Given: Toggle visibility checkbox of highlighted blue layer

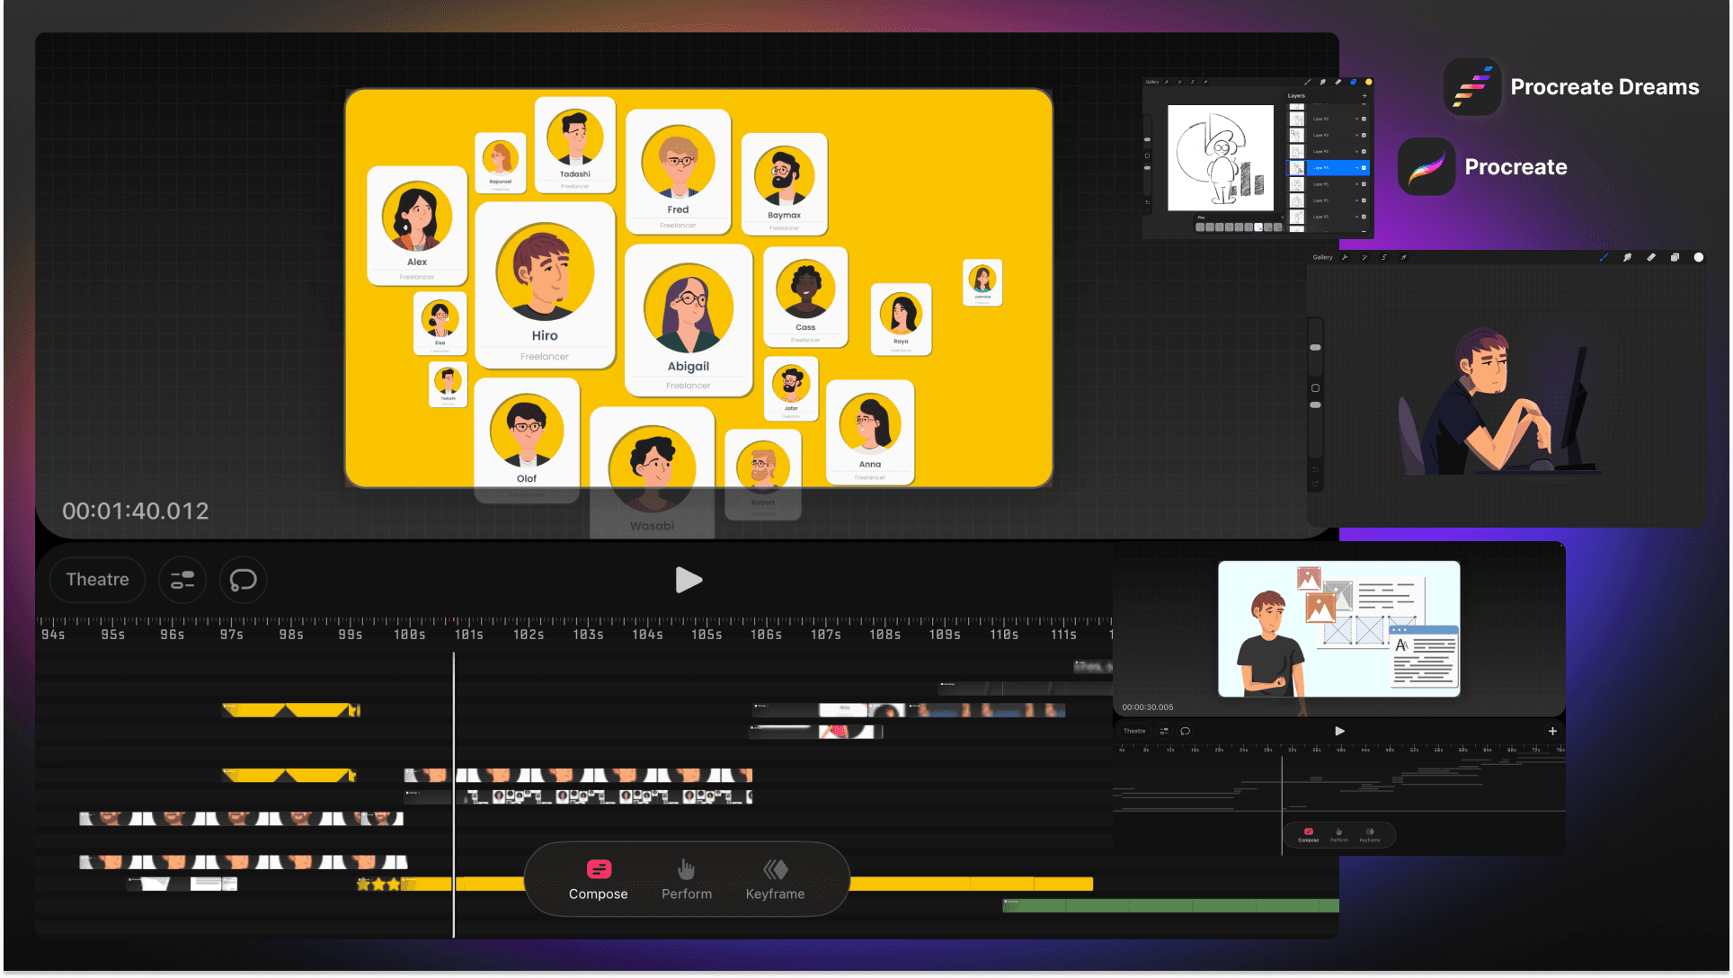Looking at the screenshot, I should point(1364,168).
